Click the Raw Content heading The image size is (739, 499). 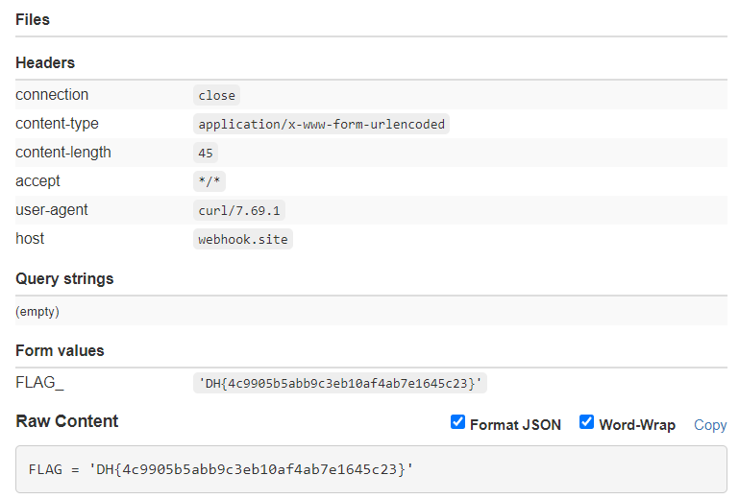(67, 421)
